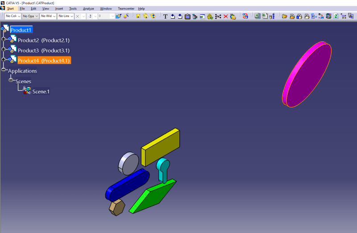The width and height of the screenshot is (357, 233).
Task: Open the Start menu
Action: tap(10, 8)
